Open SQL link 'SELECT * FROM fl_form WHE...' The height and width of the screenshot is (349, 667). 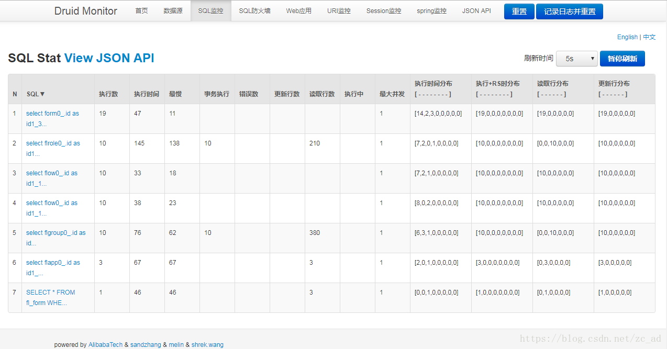tap(51, 298)
